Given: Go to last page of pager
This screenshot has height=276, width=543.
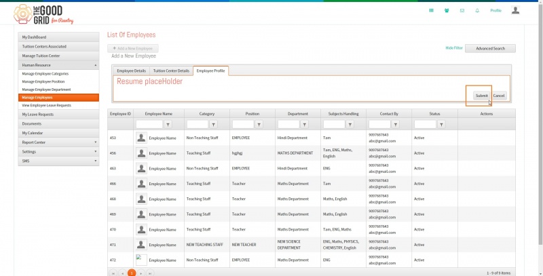Looking at the screenshot, I should tap(150, 273).
